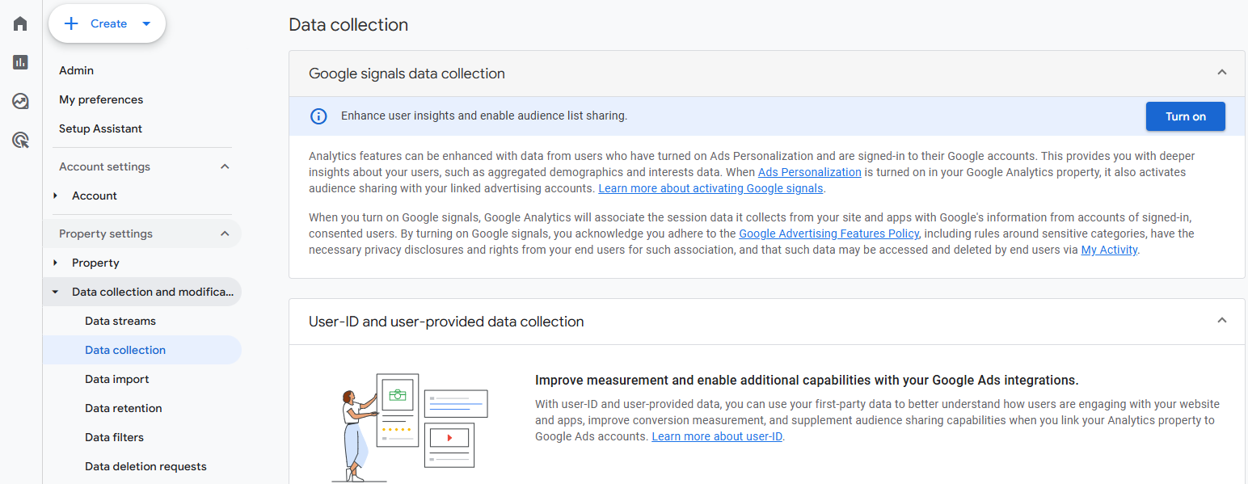The width and height of the screenshot is (1248, 484).
Task: Expand the Property tree arrow
Action: click(55, 263)
